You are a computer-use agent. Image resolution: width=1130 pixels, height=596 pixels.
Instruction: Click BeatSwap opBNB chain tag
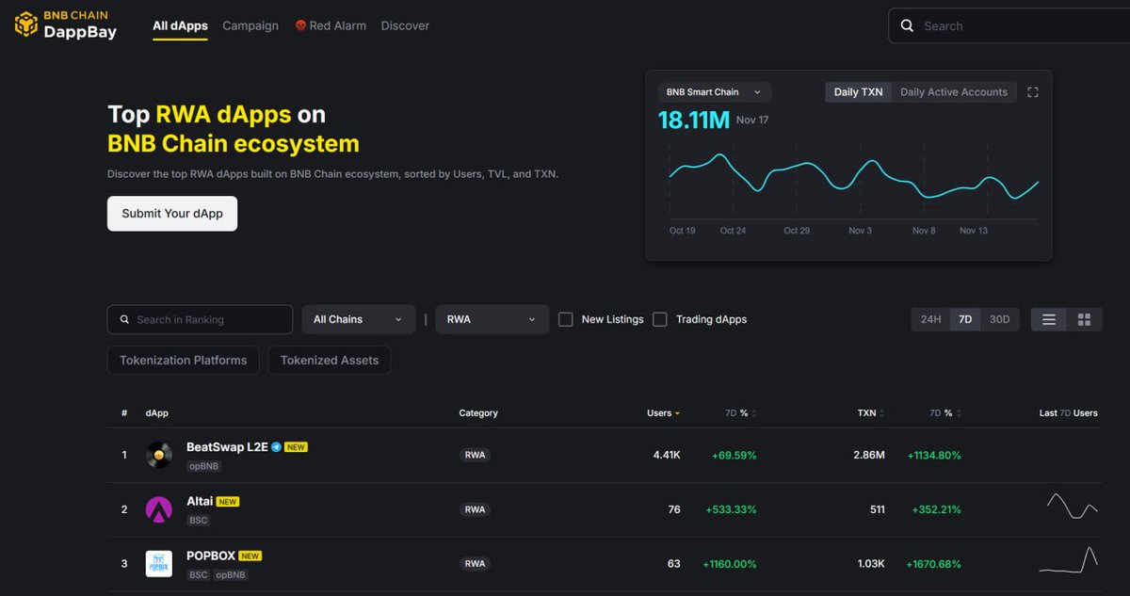(204, 466)
